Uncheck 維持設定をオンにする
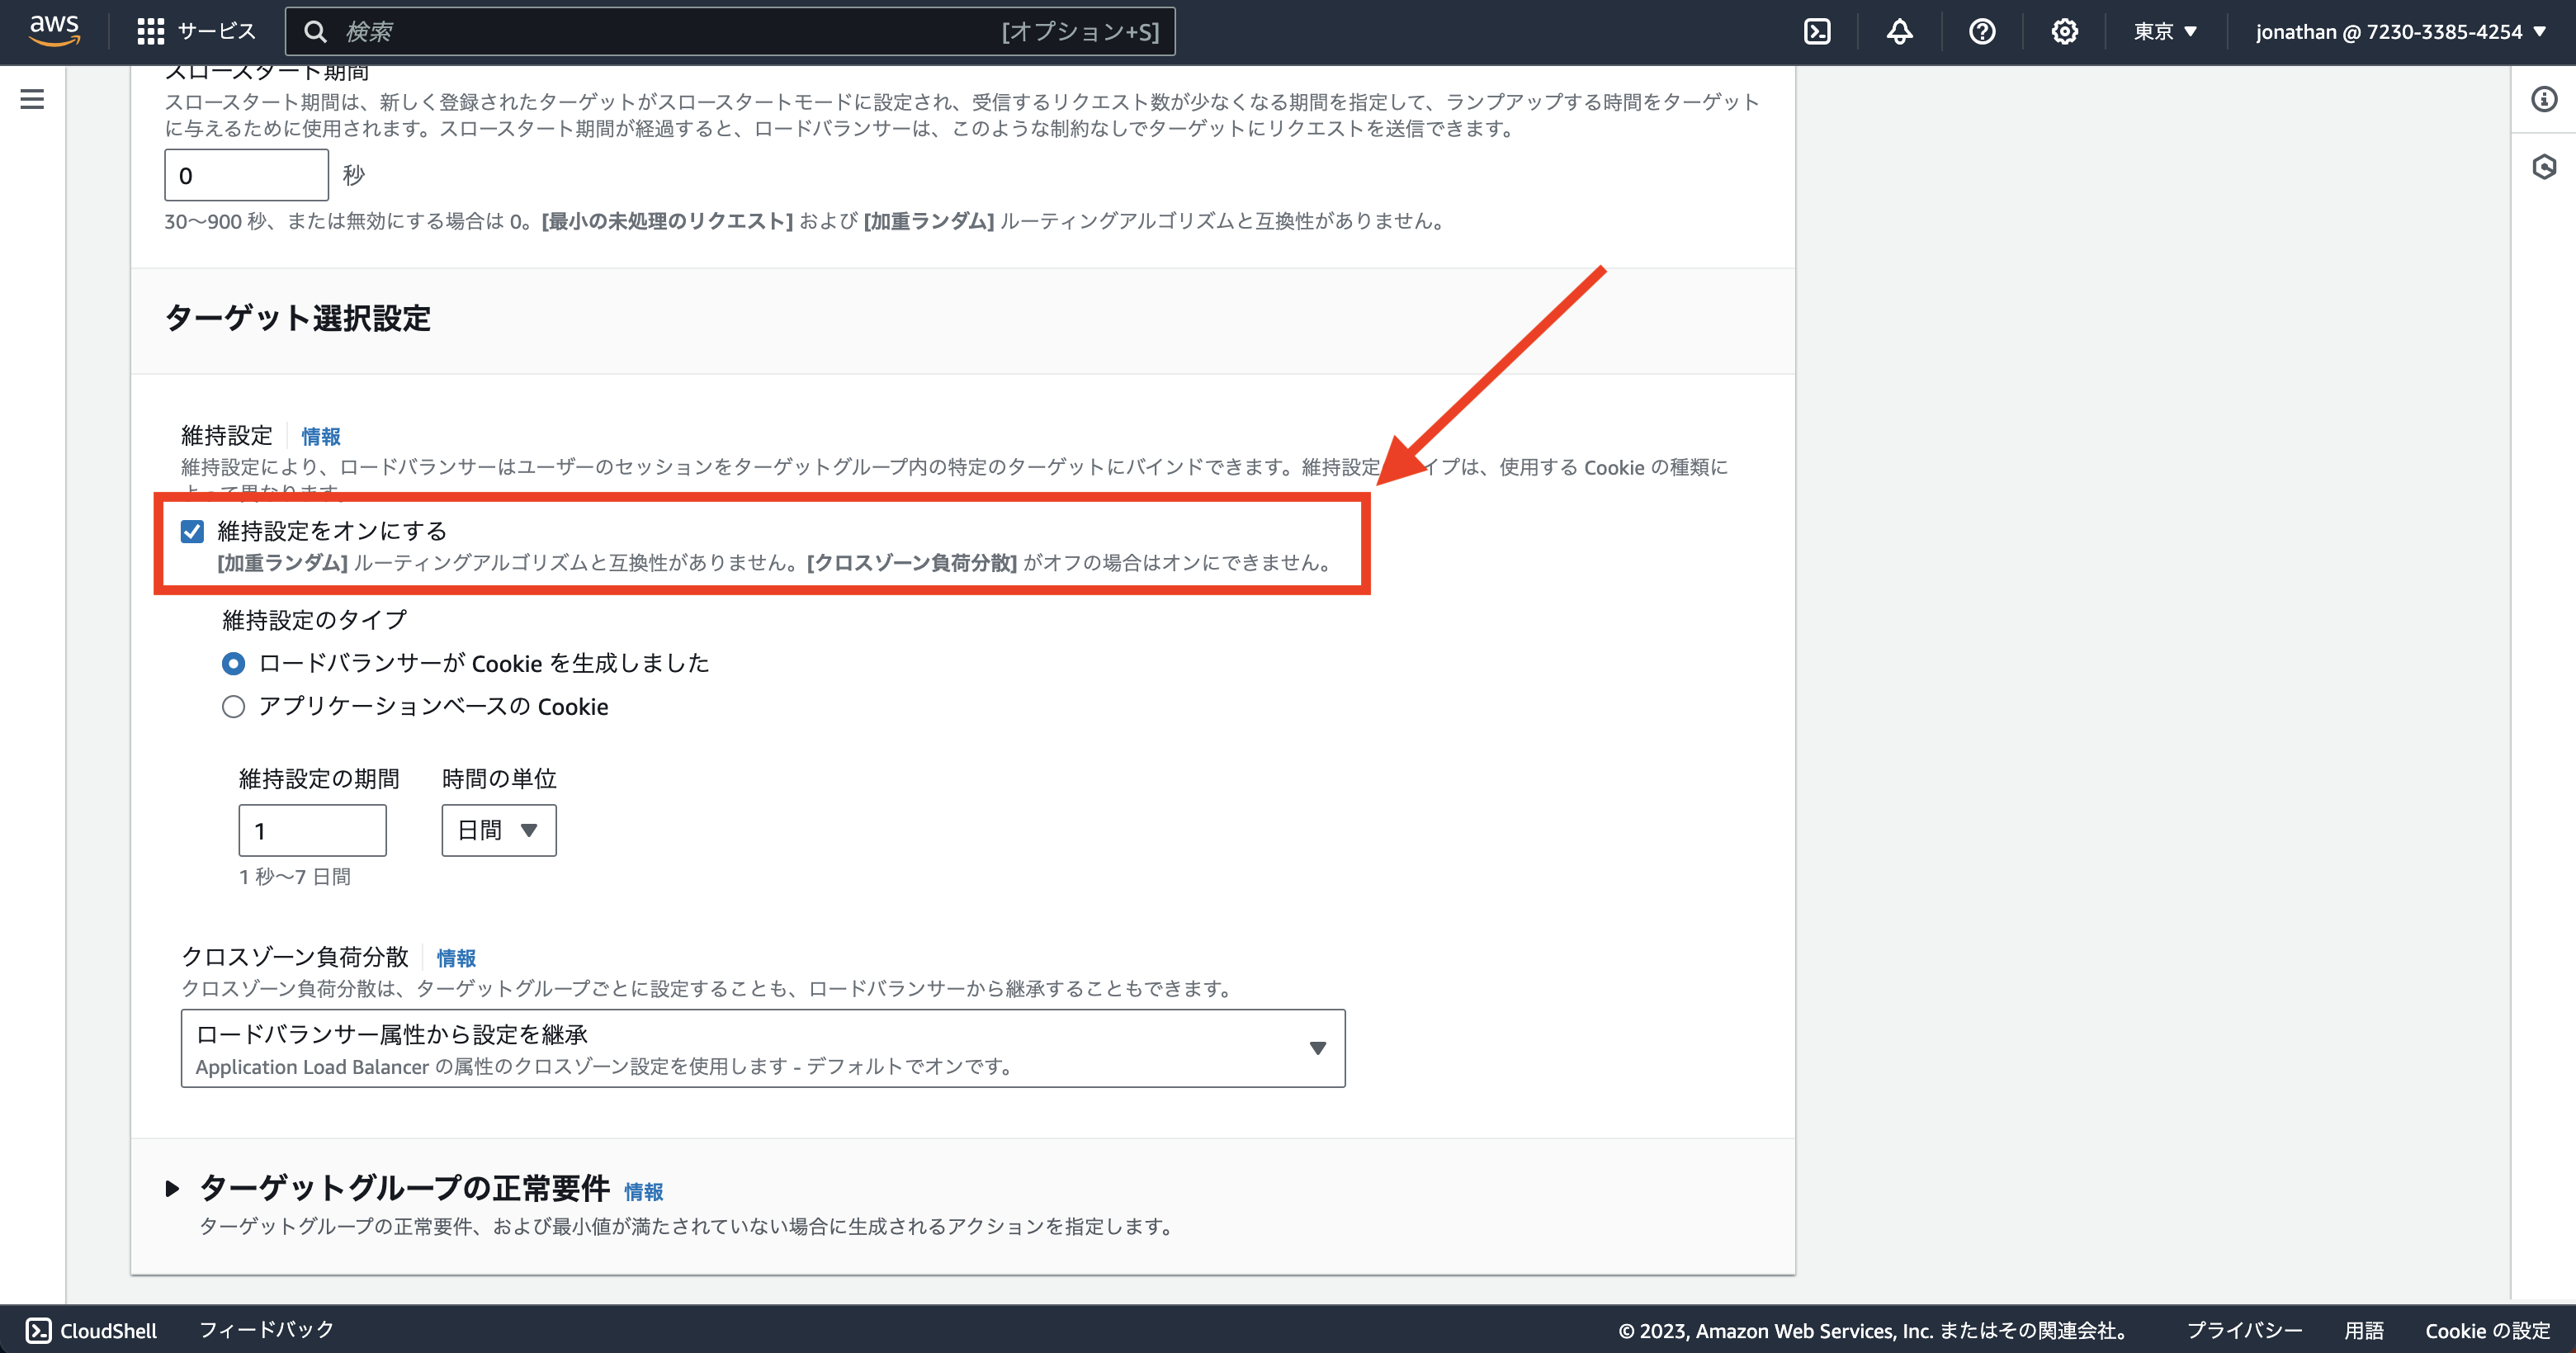This screenshot has height=1353, width=2576. (192, 531)
